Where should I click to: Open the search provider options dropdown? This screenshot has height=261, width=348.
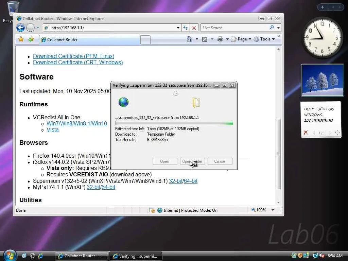tap(278, 28)
